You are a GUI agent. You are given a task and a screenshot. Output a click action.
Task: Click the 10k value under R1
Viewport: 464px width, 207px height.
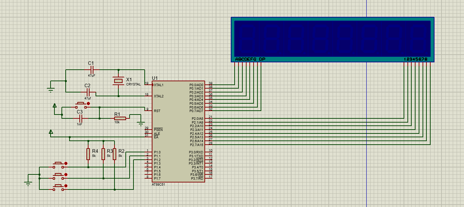click(x=117, y=122)
